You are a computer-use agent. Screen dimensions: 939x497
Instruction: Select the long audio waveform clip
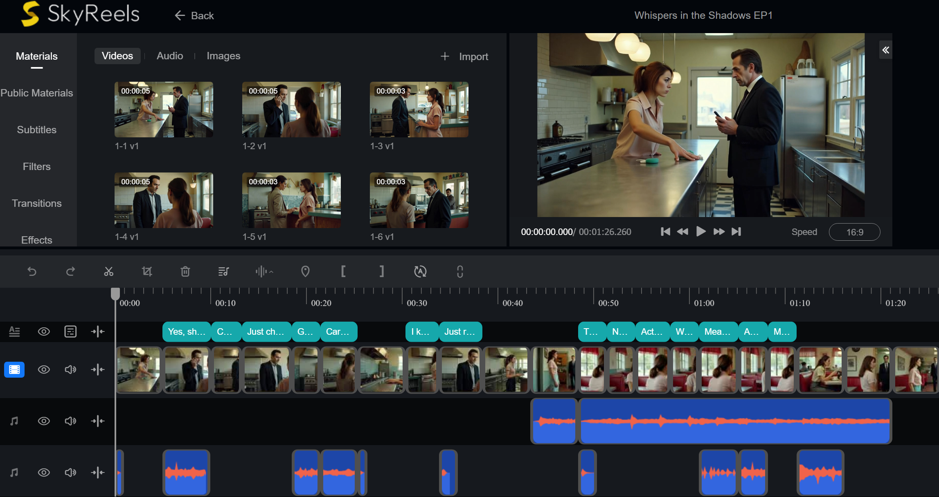[735, 421]
